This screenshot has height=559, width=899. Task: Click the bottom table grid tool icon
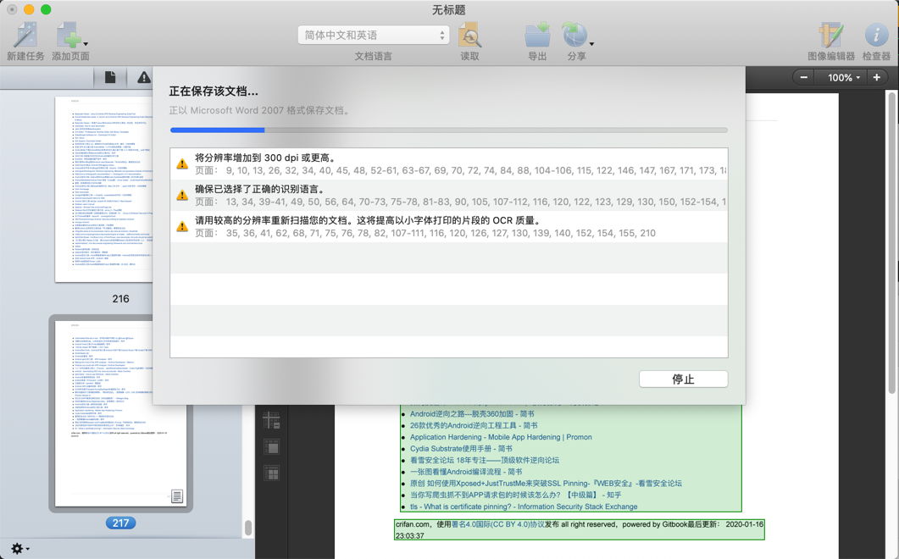tap(271, 473)
